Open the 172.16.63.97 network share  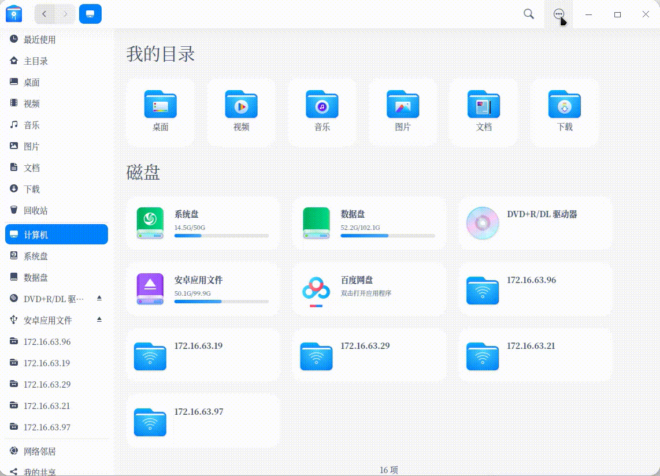(x=150, y=421)
